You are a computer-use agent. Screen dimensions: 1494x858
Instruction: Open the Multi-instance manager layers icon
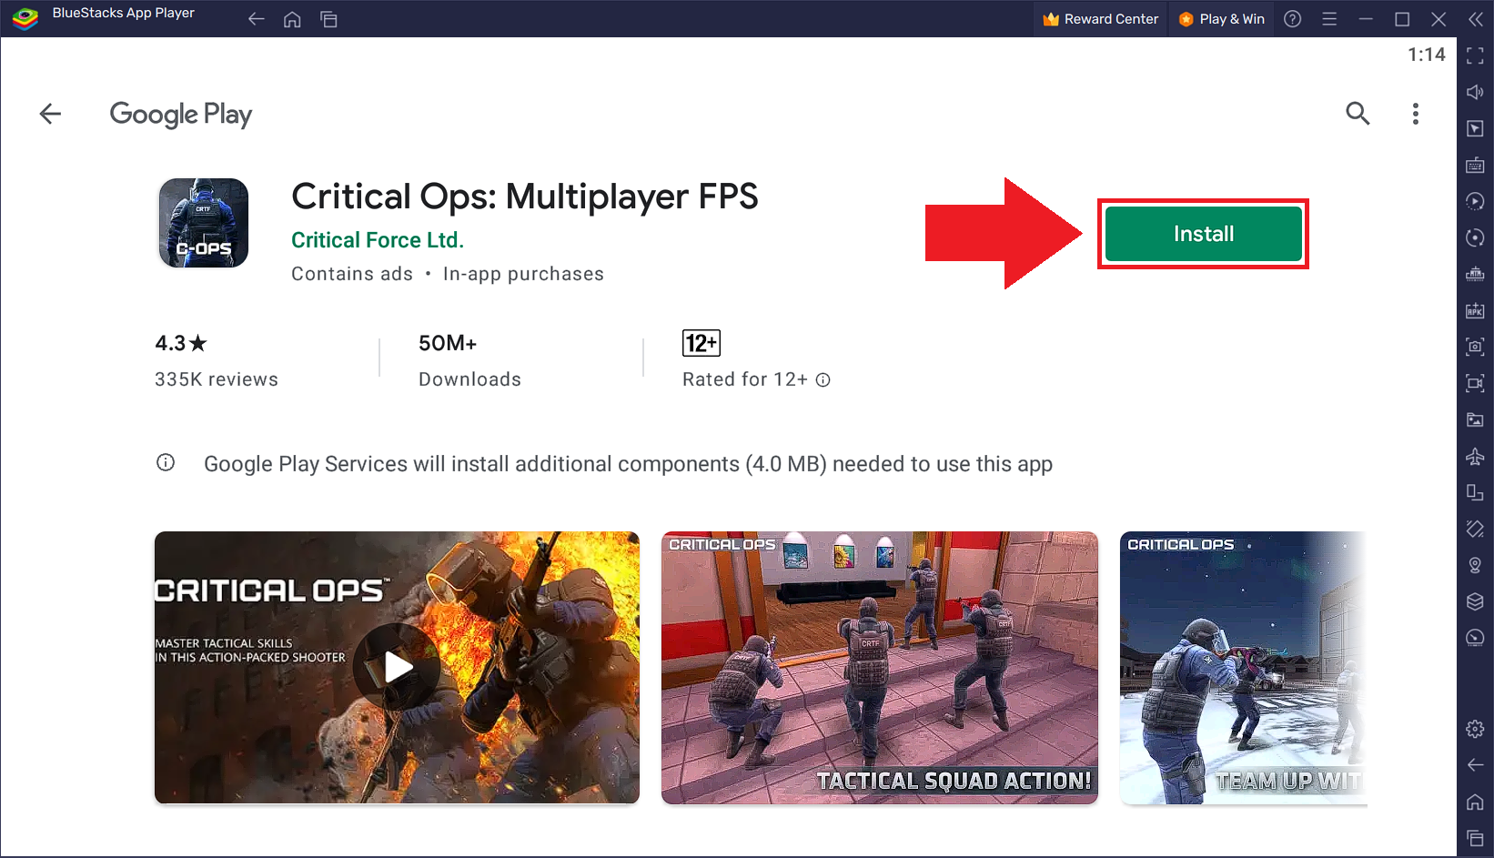tap(1476, 601)
